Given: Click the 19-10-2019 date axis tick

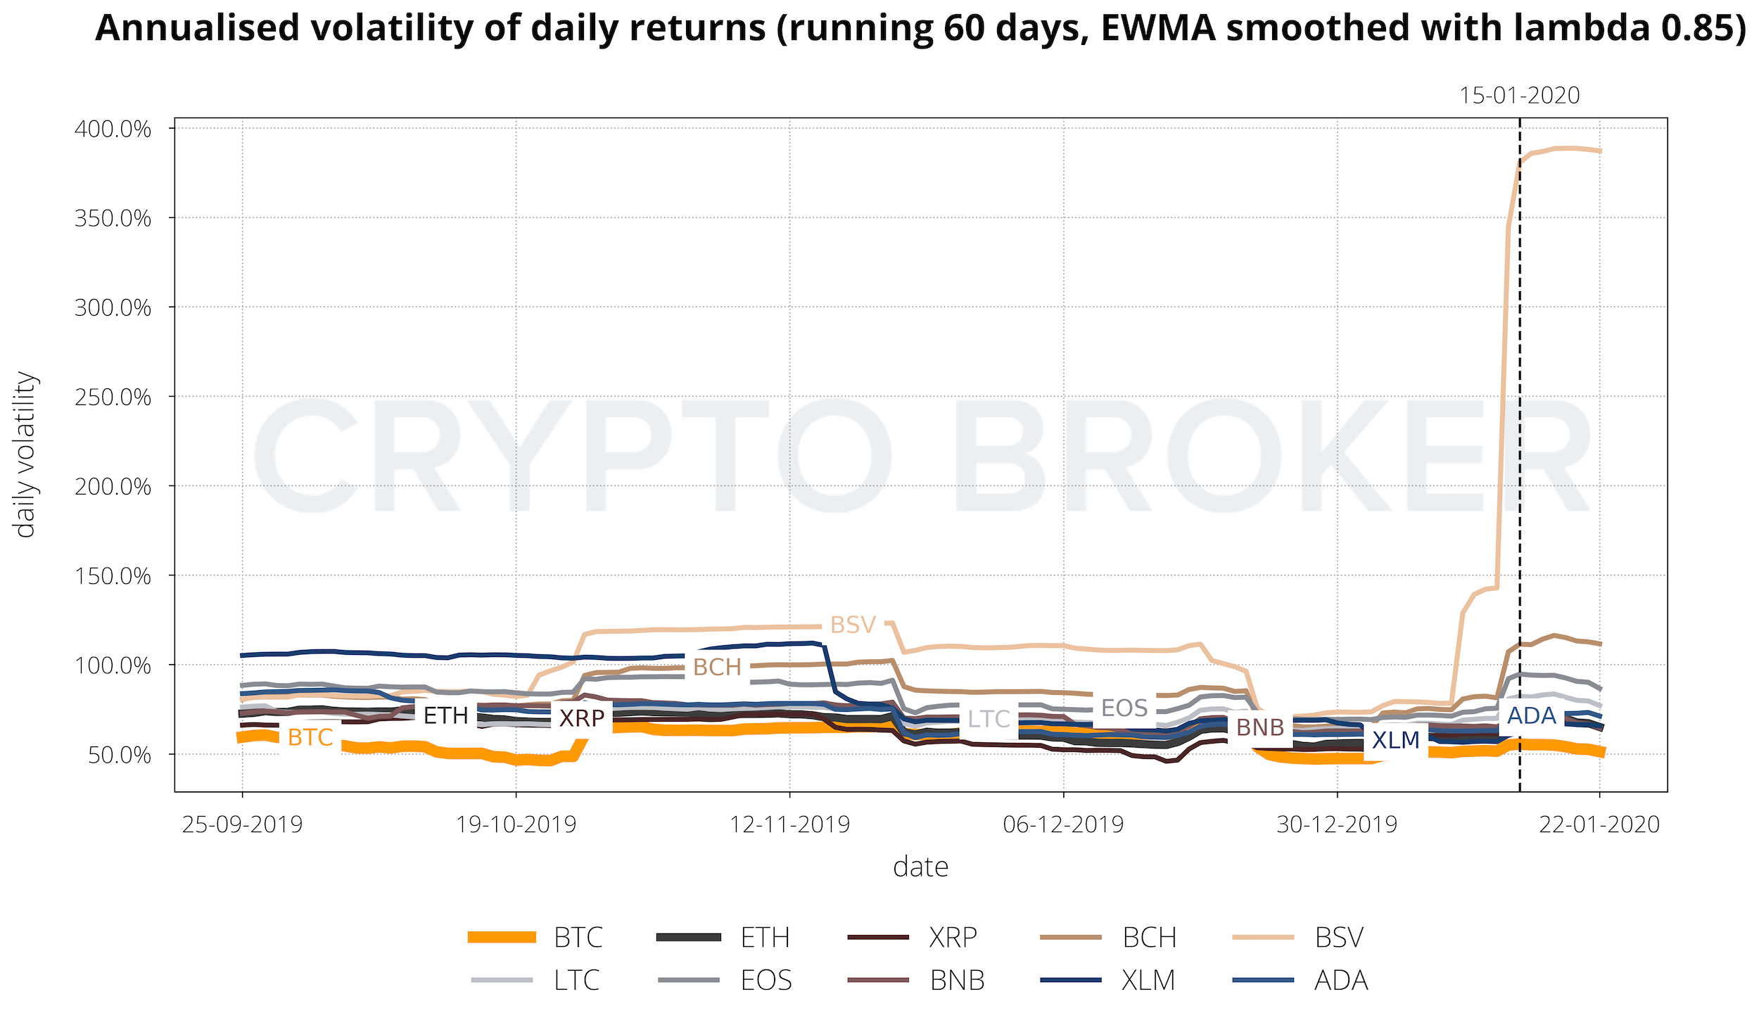Looking at the screenshot, I should pos(516,824).
